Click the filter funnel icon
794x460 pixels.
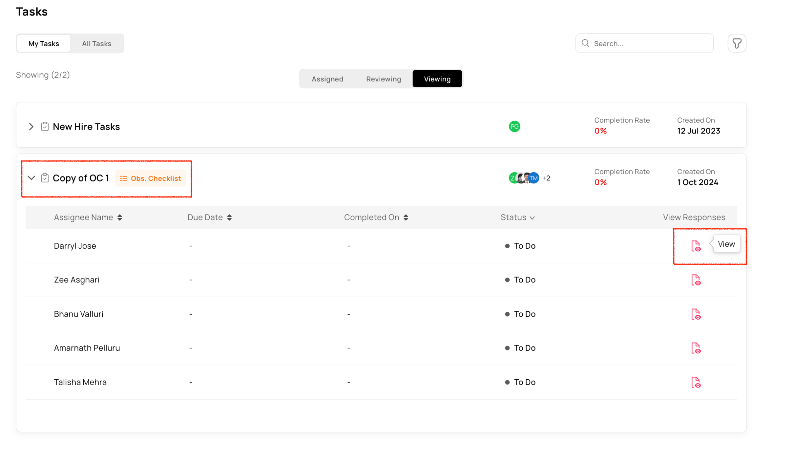coord(737,43)
